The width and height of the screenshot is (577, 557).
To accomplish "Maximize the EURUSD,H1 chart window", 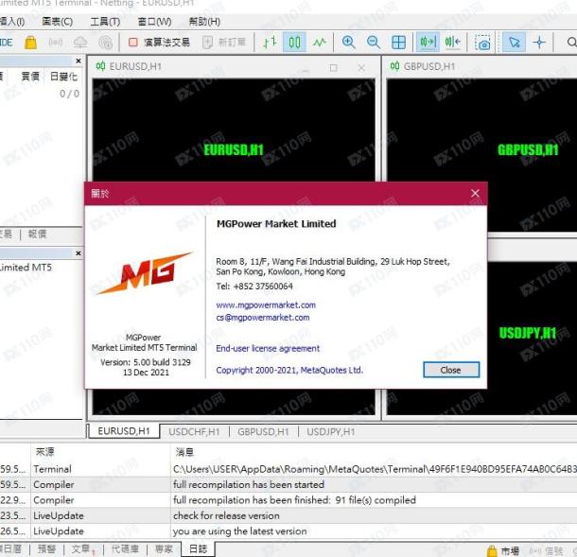I will [x=334, y=68].
